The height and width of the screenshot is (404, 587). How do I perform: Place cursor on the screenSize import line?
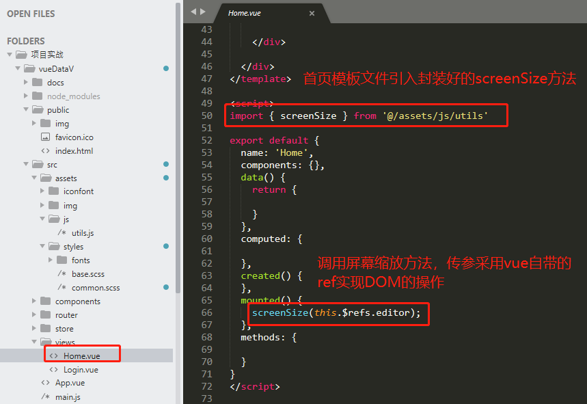359,116
